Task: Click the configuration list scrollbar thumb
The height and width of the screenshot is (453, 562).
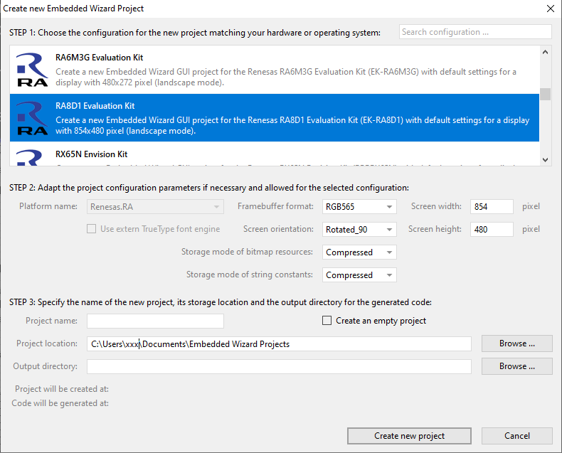Action: [x=545, y=95]
